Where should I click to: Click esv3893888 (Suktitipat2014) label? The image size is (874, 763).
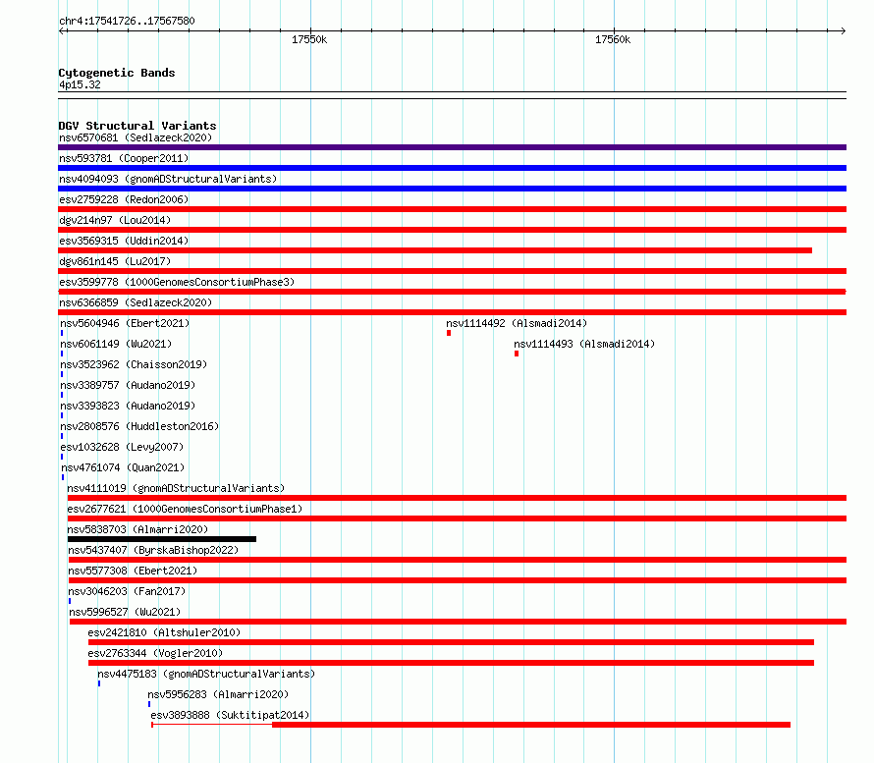230,715
